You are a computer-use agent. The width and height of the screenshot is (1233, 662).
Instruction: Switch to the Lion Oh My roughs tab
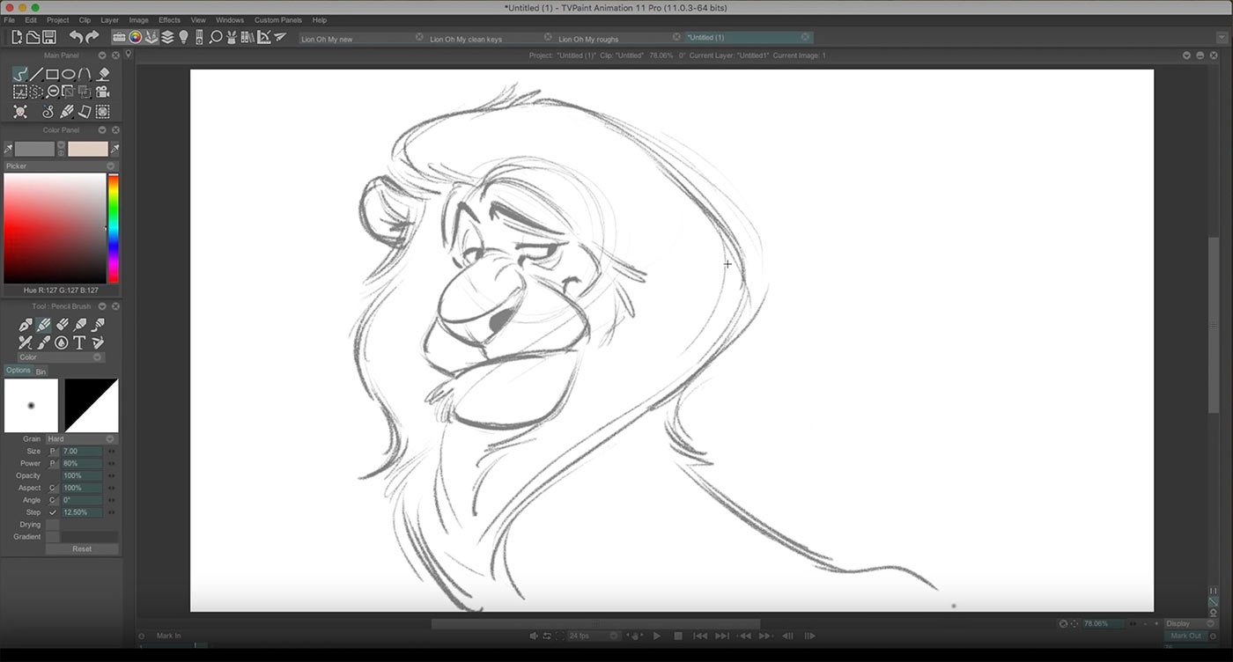click(x=588, y=39)
